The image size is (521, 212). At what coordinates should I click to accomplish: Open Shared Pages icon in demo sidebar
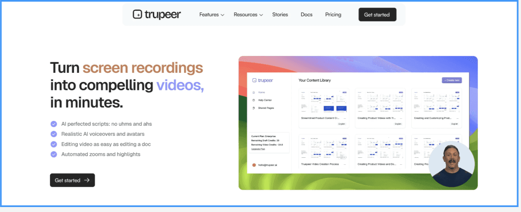[253, 108]
